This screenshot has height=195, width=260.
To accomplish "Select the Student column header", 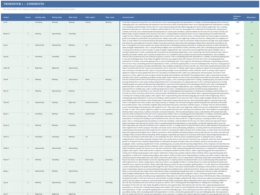I will 12,17.
